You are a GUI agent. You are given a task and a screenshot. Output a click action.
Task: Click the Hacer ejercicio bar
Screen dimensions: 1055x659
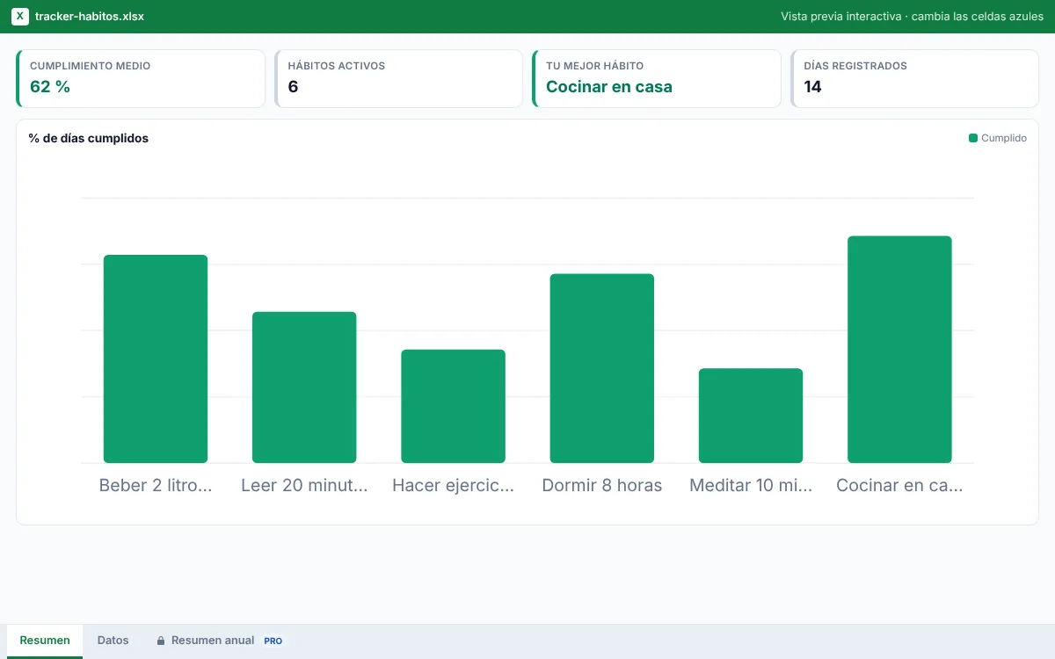(453, 406)
